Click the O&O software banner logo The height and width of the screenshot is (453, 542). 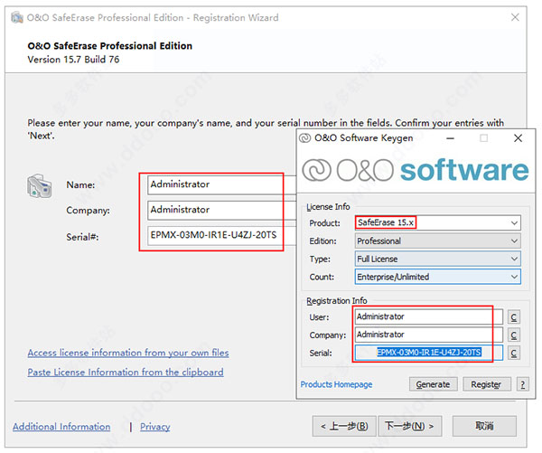tap(416, 170)
